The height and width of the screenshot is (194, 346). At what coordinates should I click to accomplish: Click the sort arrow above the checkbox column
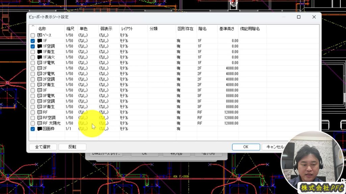(x=33, y=26)
